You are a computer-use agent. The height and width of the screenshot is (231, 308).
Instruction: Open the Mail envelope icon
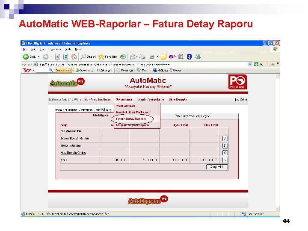(x=132, y=57)
